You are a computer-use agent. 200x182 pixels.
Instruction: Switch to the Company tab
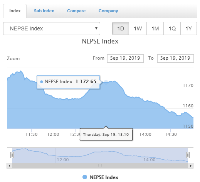coord(108,11)
